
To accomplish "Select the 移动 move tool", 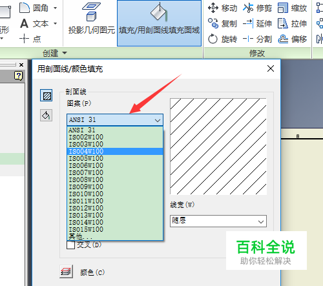I will [x=222, y=8].
